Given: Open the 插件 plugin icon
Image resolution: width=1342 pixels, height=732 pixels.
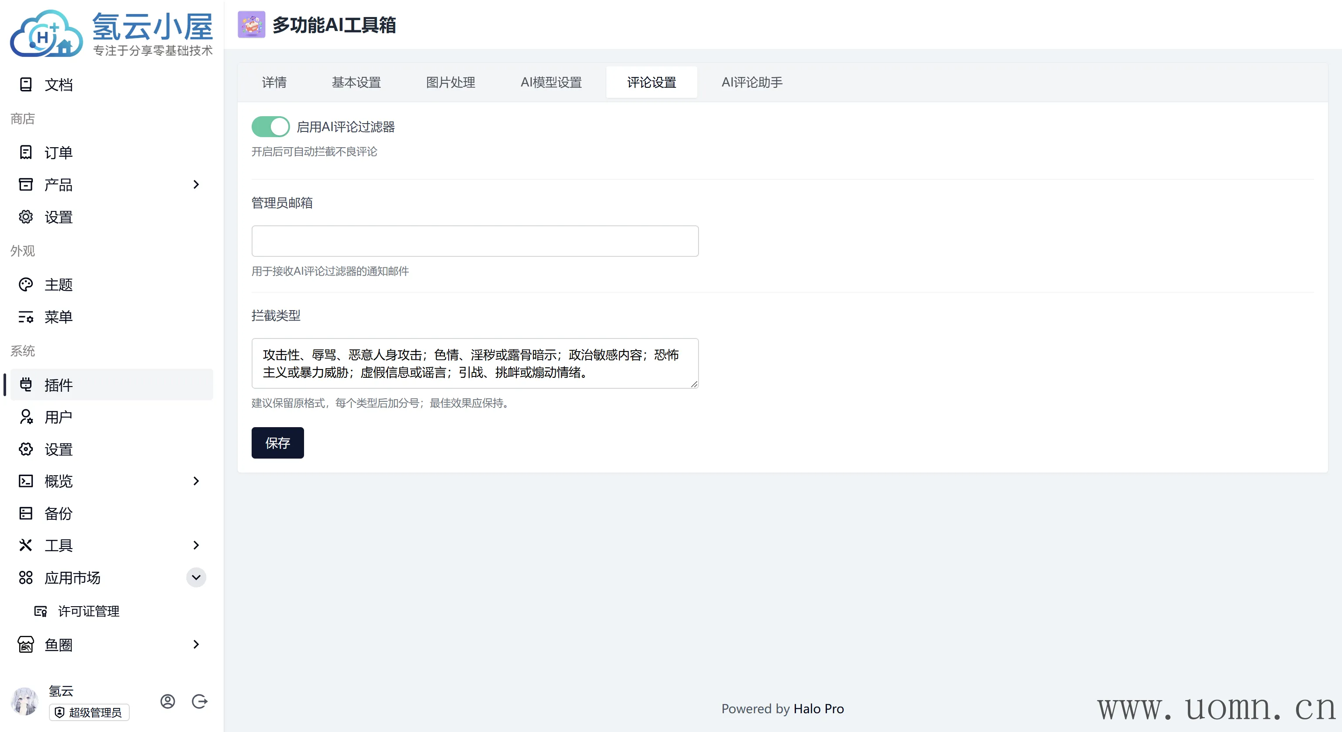Looking at the screenshot, I should pyautogui.click(x=25, y=384).
